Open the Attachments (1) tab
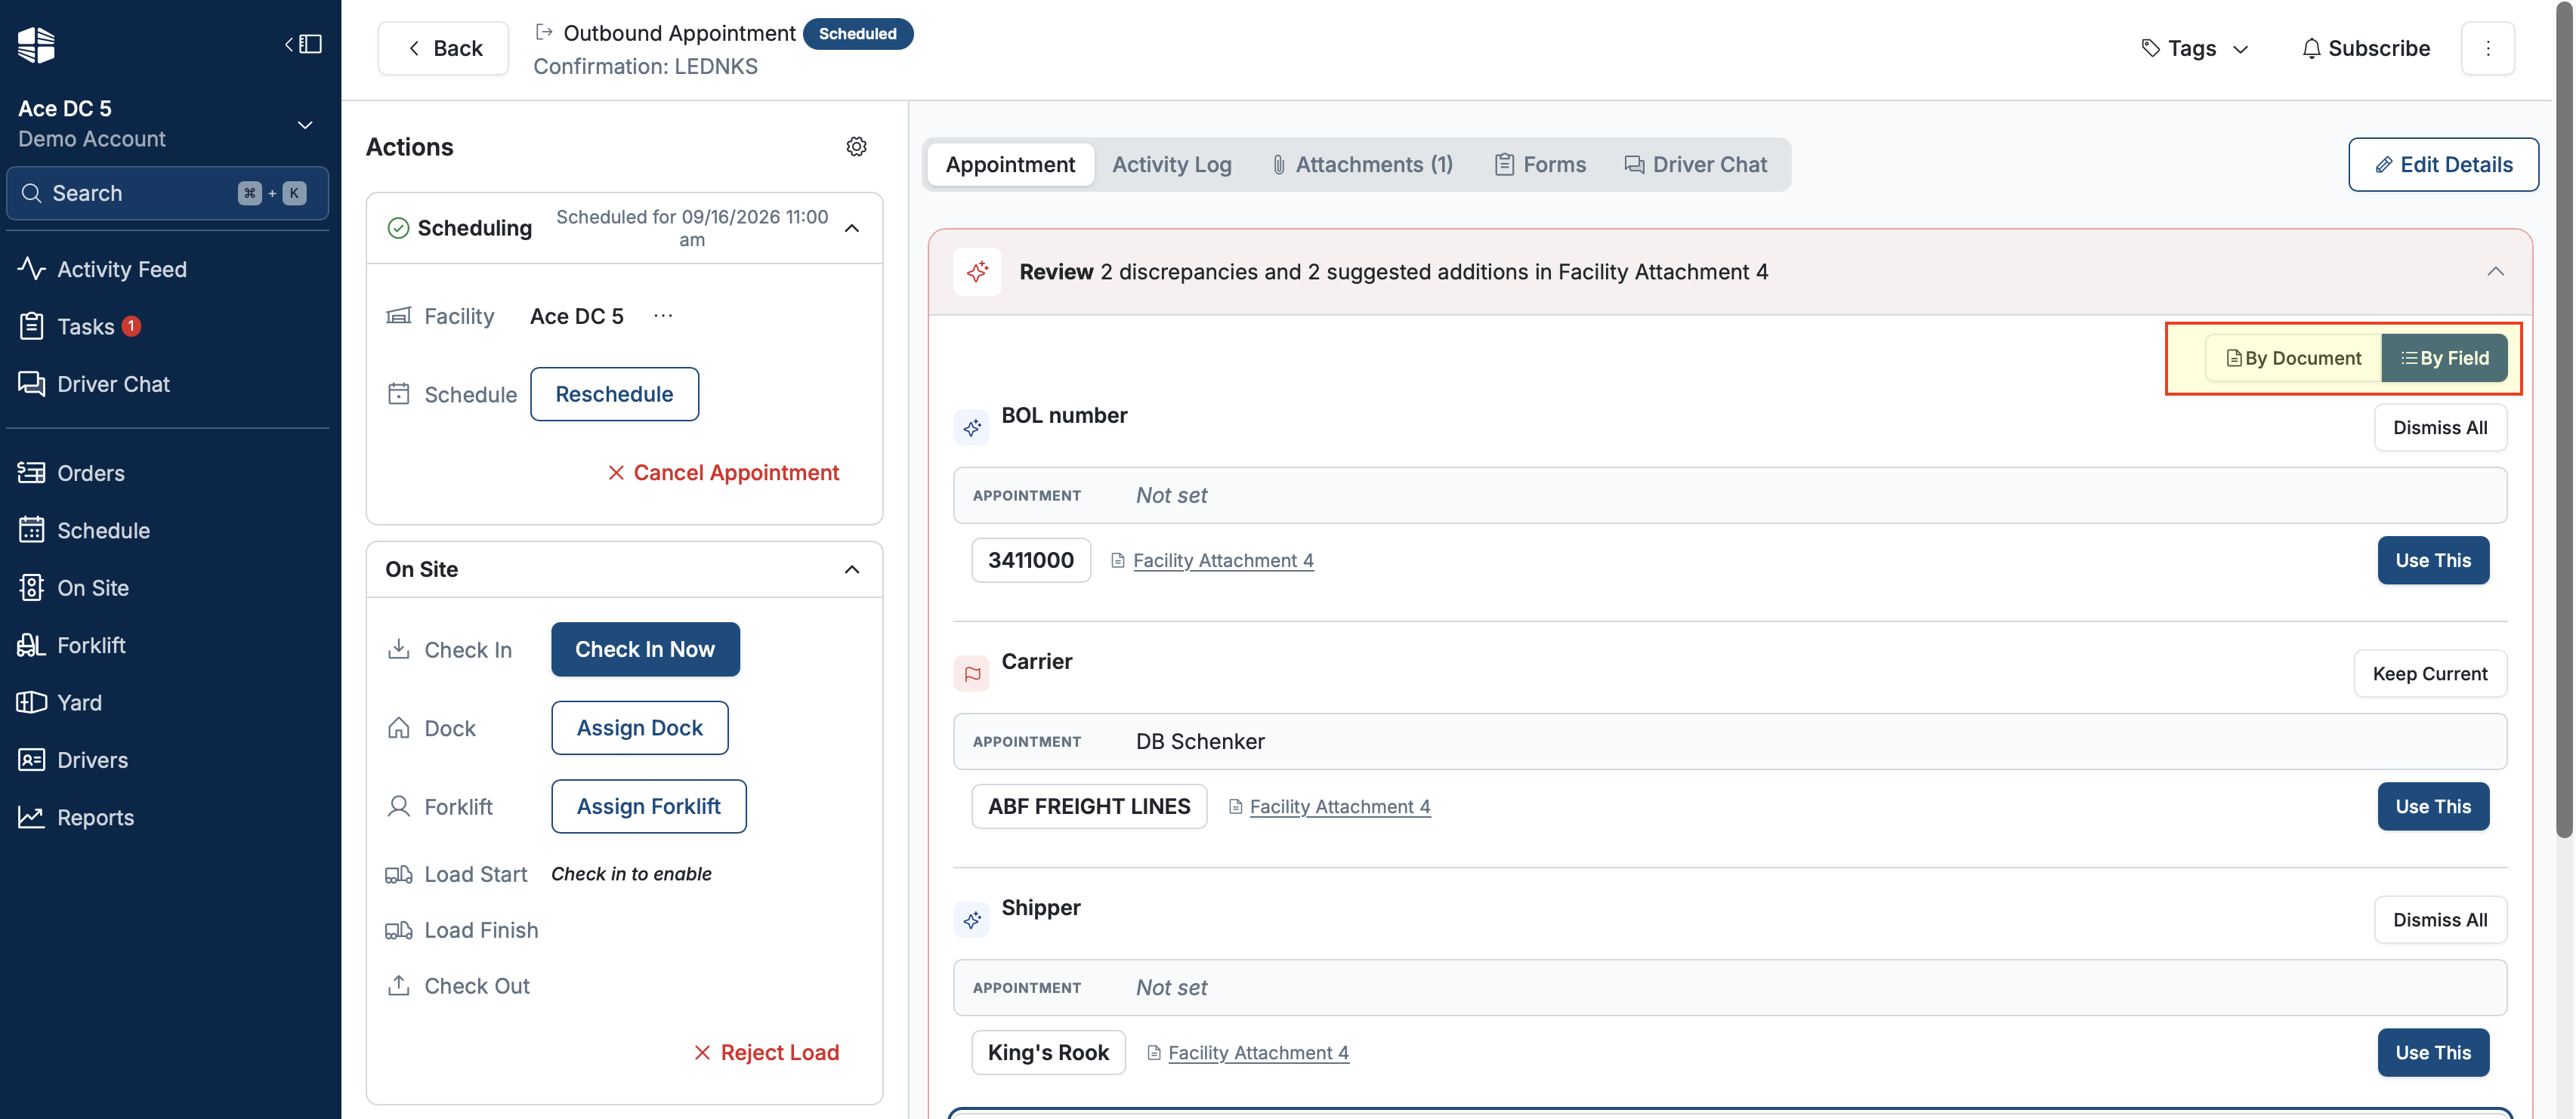 [1362, 164]
